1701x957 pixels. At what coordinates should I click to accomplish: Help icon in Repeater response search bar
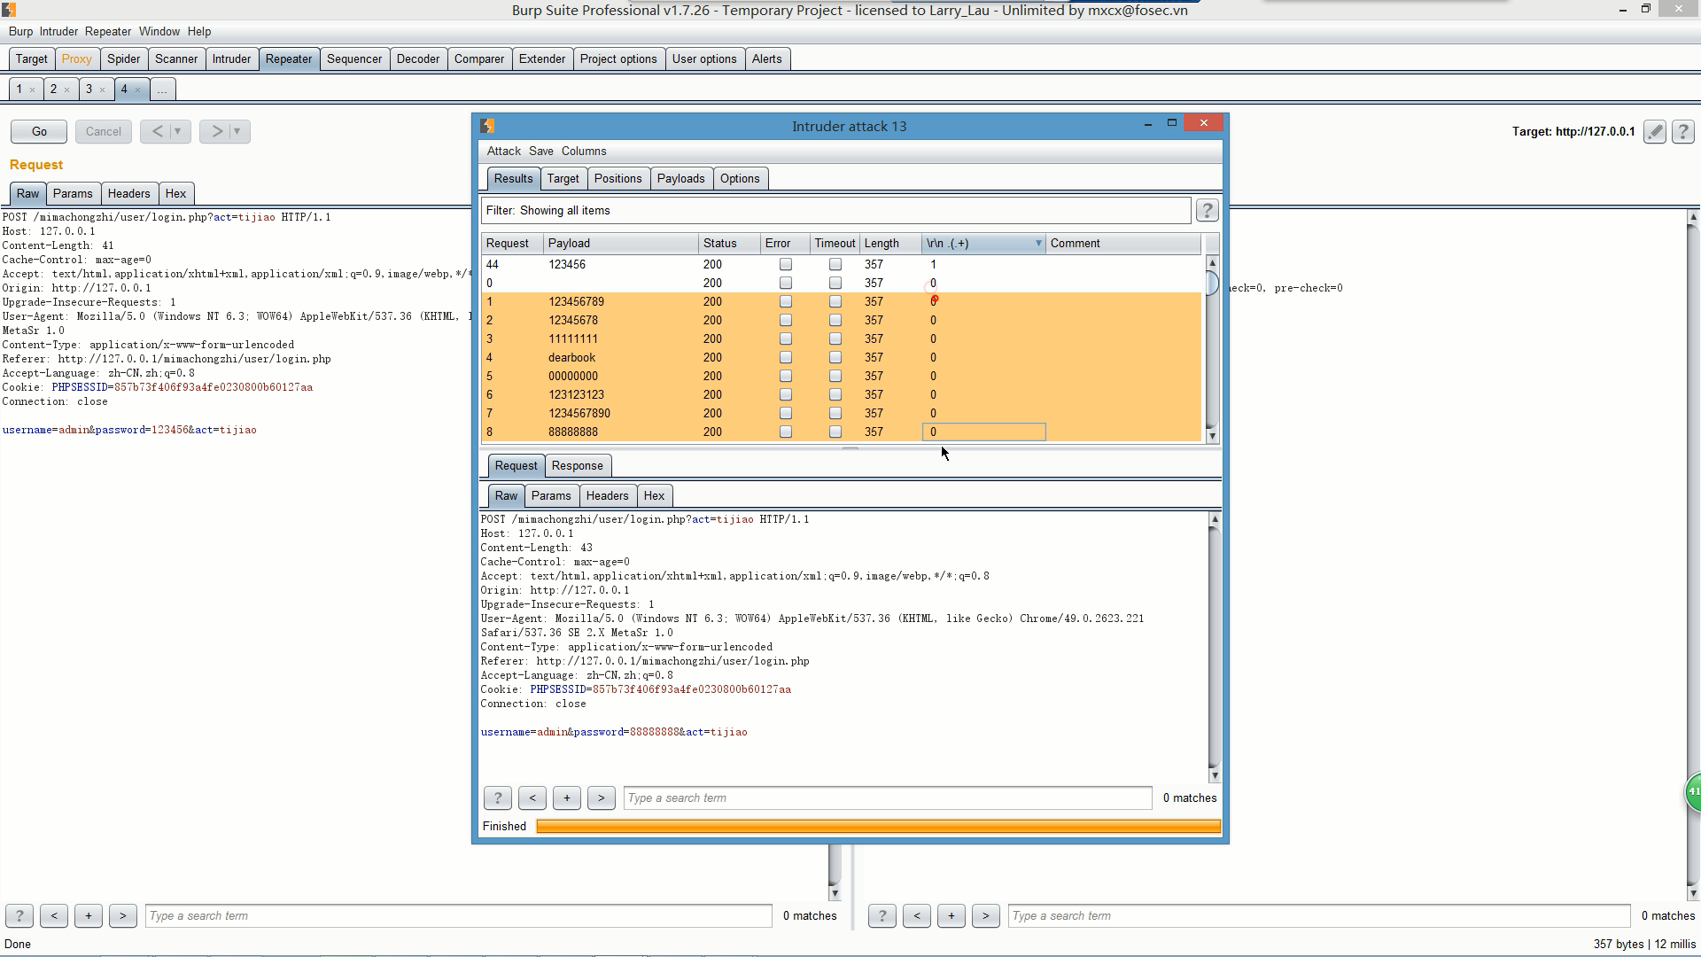tap(882, 915)
